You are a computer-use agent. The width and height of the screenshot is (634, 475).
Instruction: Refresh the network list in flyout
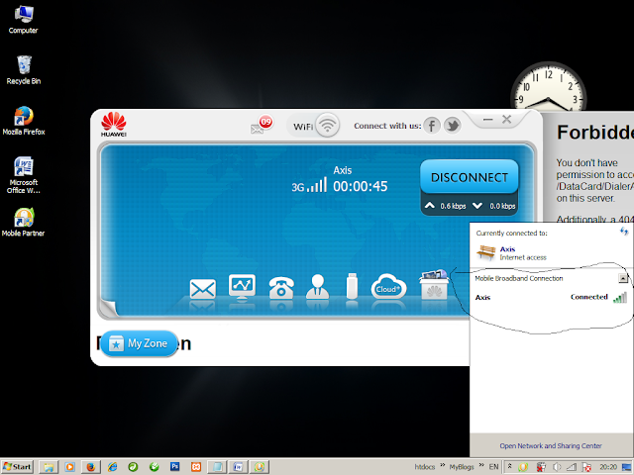pos(624,232)
